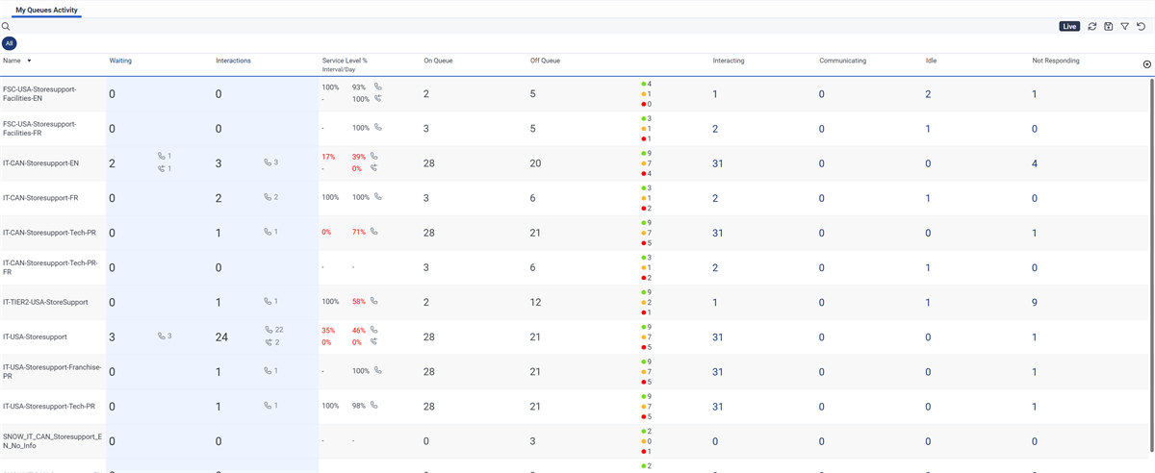Image resolution: width=1155 pixels, height=473 pixels.
Task: Click the Off Queue column header
Action: [x=545, y=61]
